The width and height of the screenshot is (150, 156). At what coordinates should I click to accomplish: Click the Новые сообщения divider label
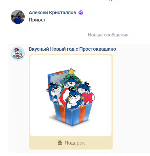[x=108, y=35]
